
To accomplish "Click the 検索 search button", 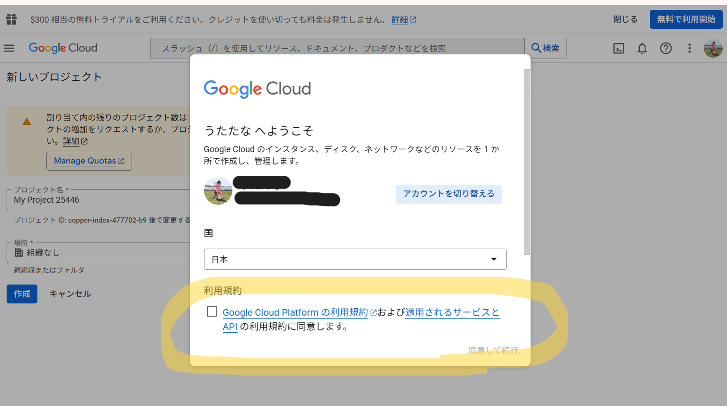I will pos(546,48).
